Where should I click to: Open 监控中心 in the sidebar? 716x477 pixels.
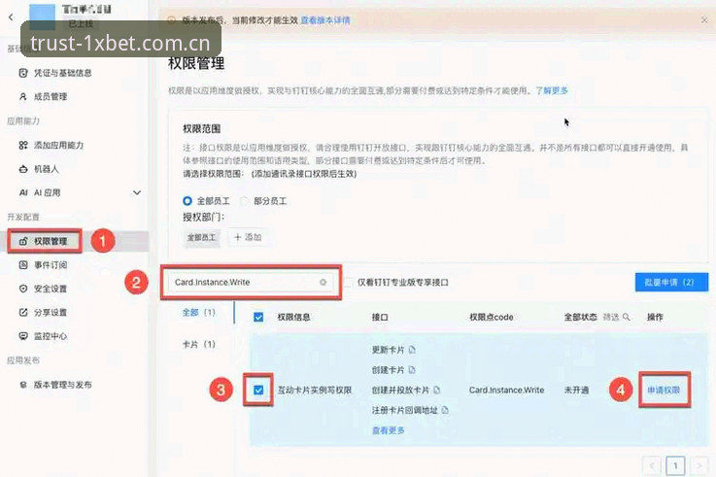51,336
